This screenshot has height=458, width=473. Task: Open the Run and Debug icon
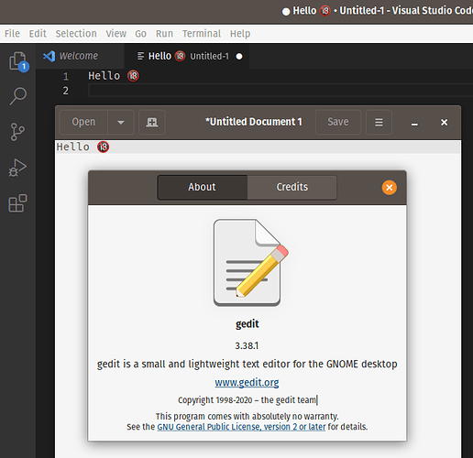17,168
